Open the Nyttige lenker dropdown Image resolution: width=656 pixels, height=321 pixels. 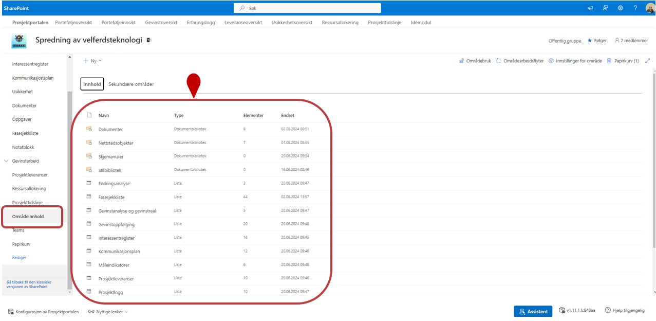108,312
